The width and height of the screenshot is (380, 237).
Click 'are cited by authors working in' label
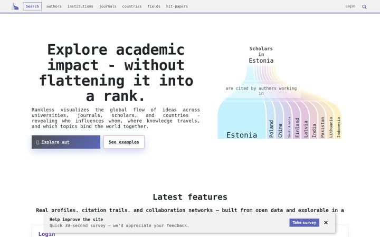point(261,91)
